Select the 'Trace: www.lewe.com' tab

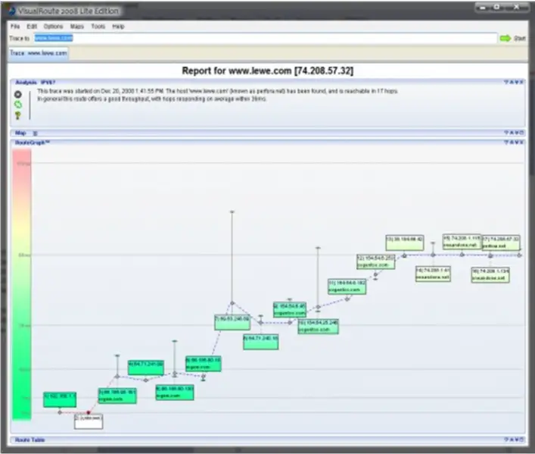[38, 53]
